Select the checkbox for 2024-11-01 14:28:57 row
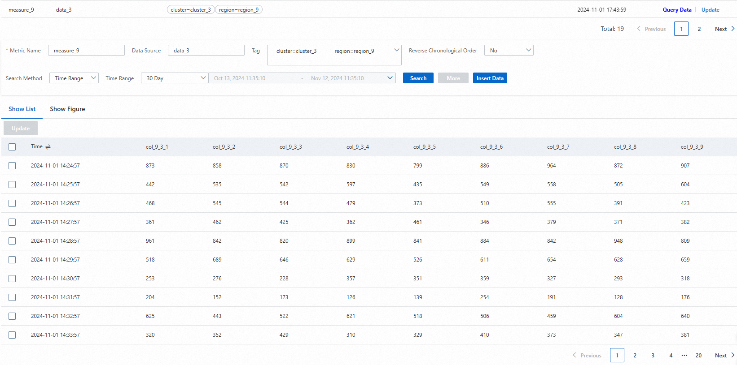The image size is (737, 365). pyautogui.click(x=12, y=241)
